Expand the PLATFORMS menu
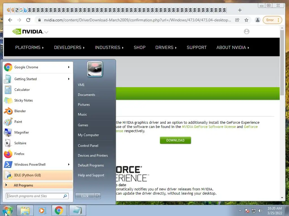Image resolution: width=289 pixels, height=216 pixels. click(x=29, y=48)
